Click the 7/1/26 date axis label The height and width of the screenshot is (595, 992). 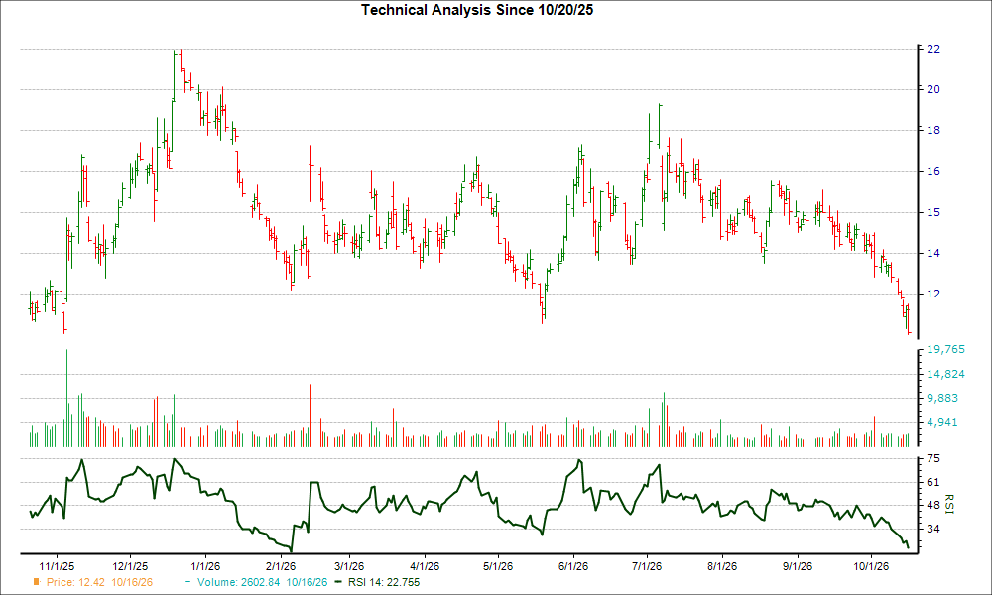tap(647, 566)
